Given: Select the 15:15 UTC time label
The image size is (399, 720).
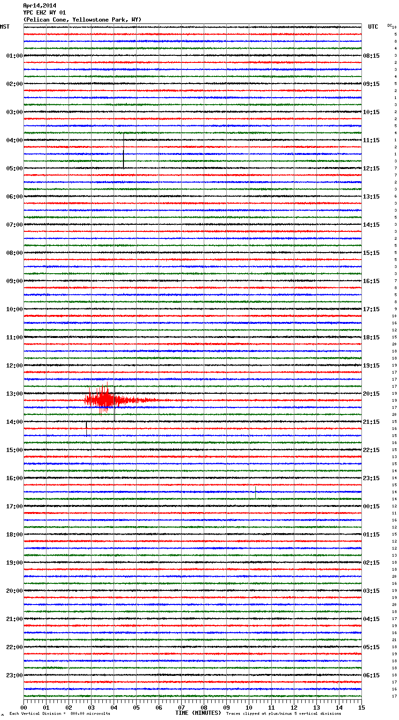Looking at the screenshot, I should pyautogui.click(x=371, y=253).
